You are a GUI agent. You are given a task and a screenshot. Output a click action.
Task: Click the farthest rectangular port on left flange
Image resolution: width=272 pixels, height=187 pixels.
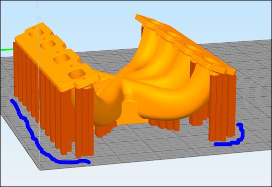click(36, 33)
